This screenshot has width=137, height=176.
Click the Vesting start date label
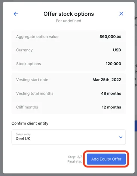pyautogui.click(x=32, y=80)
